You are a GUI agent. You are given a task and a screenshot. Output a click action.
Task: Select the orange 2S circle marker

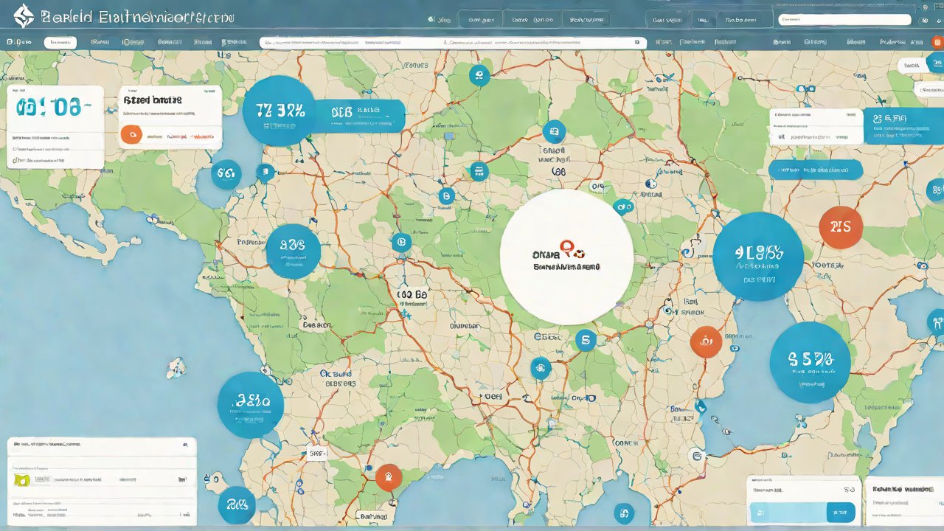click(840, 227)
